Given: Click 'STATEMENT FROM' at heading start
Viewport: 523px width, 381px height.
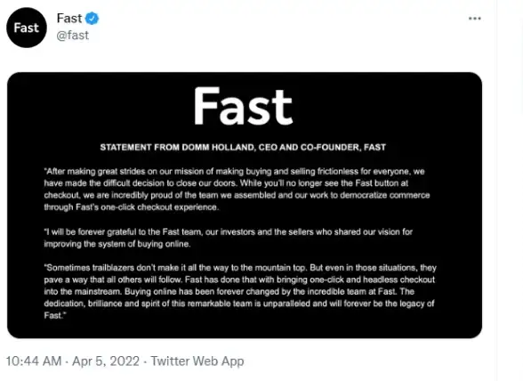Looking at the screenshot, I should tap(125, 147).
